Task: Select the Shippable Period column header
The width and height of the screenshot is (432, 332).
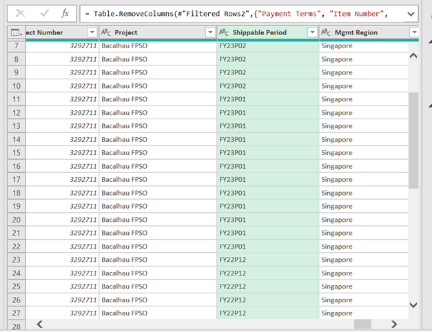Action: [x=268, y=32]
